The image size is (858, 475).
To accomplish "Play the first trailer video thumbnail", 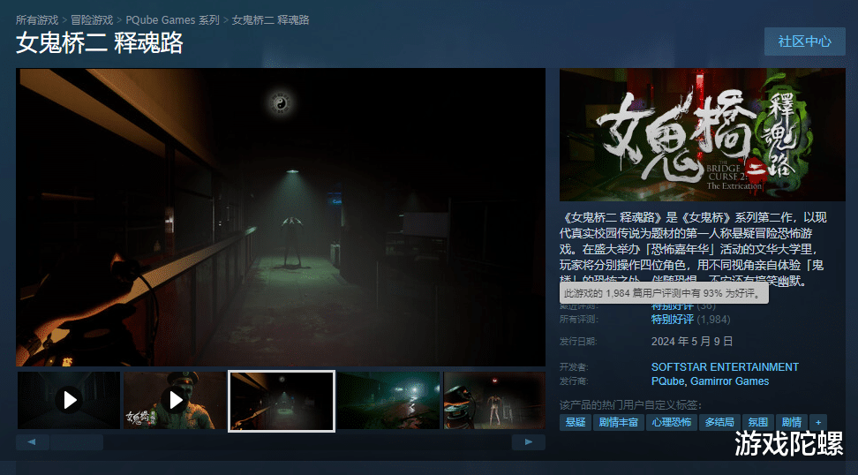I will [x=69, y=401].
